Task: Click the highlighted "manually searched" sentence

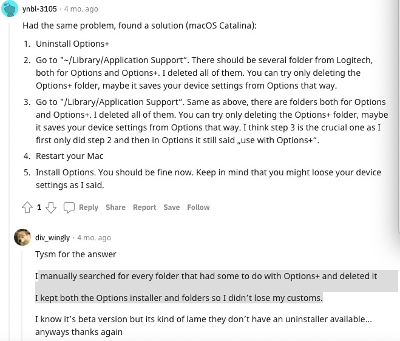Action: [x=206, y=276]
